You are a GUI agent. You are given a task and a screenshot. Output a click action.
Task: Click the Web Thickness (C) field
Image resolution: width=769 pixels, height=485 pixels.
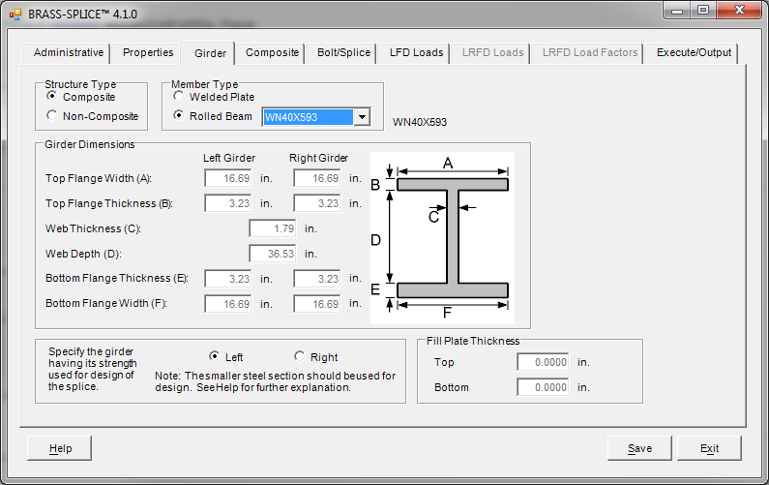click(273, 228)
